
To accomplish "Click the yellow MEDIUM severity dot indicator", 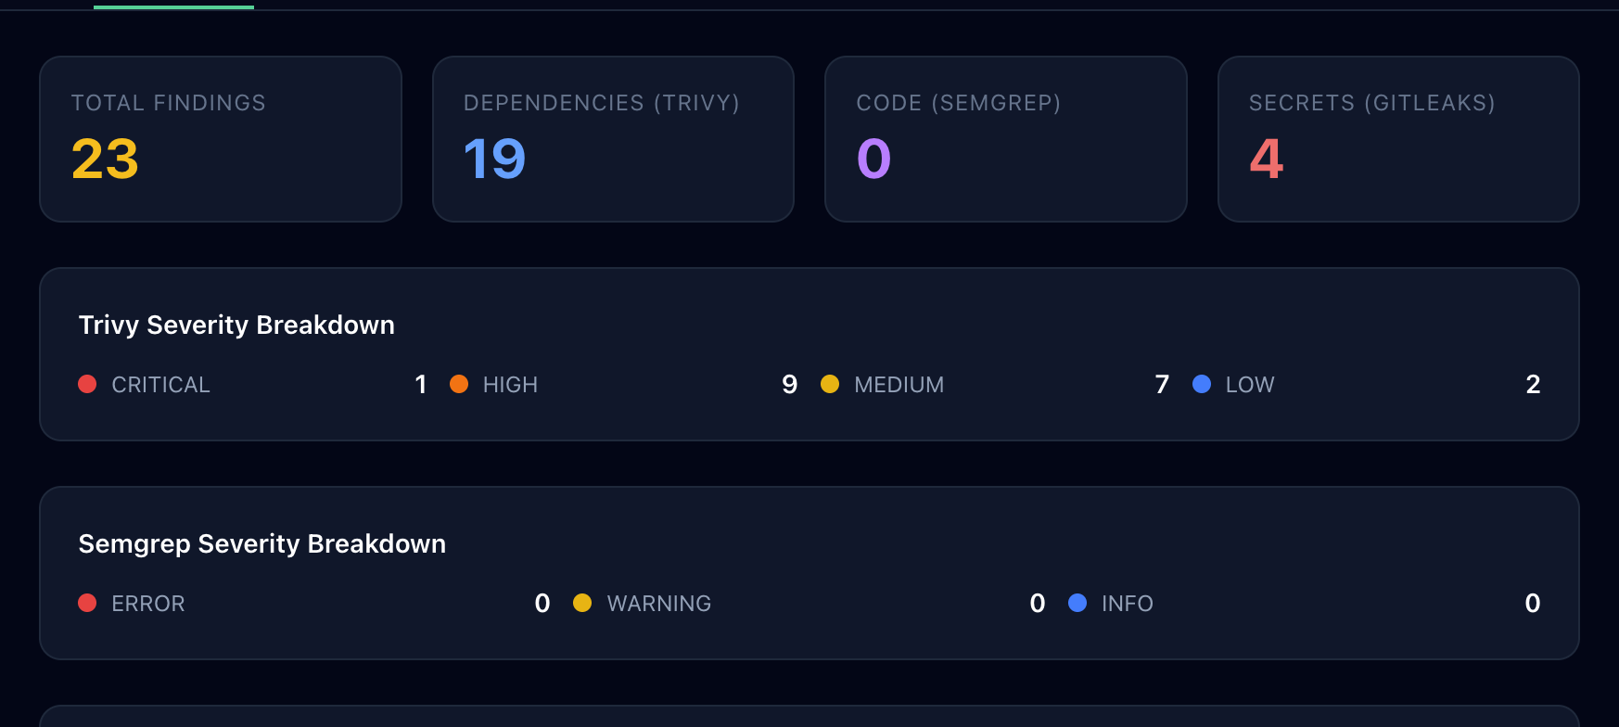I will tap(831, 384).
